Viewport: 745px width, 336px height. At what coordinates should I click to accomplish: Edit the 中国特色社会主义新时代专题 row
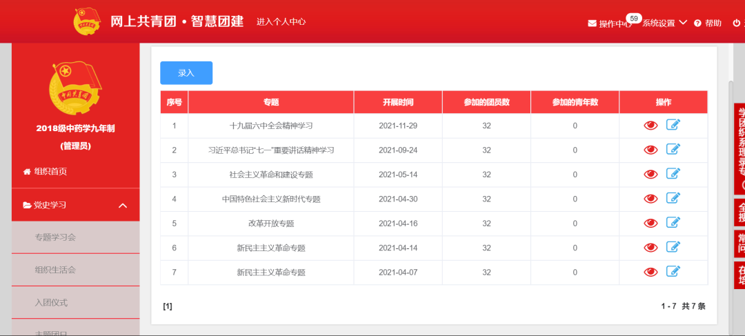[673, 199]
